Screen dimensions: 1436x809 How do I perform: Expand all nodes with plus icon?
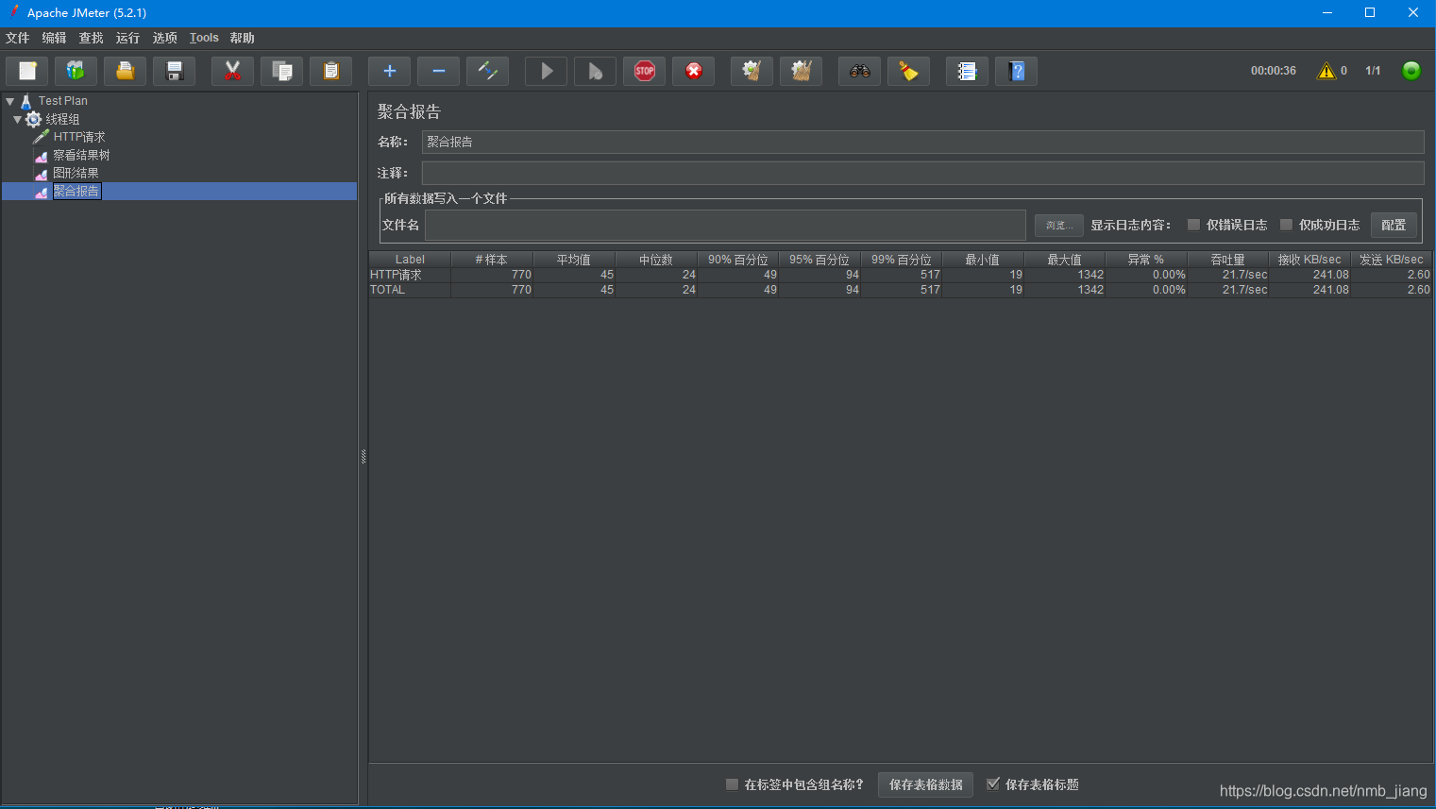[389, 71]
